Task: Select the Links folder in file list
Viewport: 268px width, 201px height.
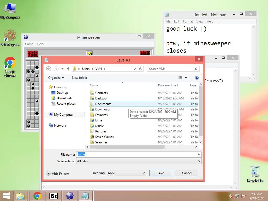Action: pos(99,120)
